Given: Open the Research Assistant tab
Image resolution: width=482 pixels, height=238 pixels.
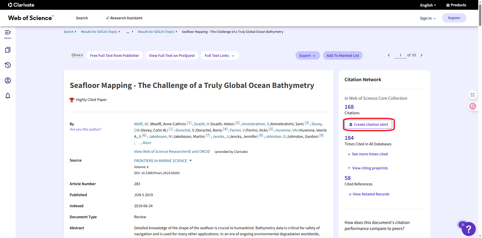Looking at the screenshot, I should (124, 18).
